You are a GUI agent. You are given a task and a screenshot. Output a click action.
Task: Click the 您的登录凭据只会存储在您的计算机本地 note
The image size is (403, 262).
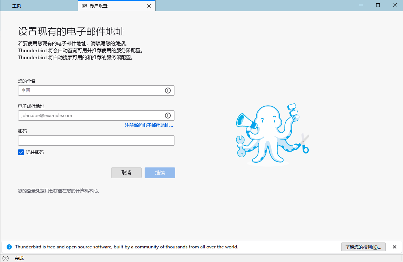pos(59,191)
